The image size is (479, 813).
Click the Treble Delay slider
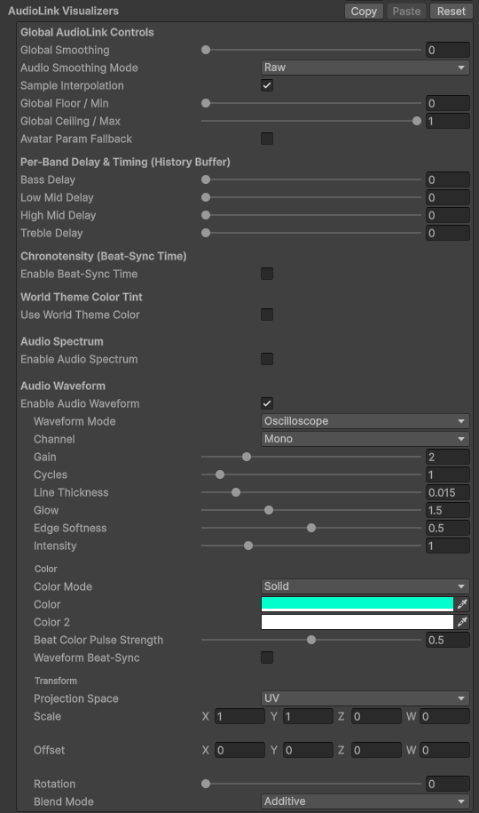coord(311,233)
